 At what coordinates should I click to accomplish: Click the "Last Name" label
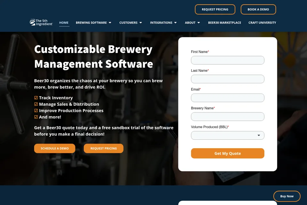pos(199,70)
